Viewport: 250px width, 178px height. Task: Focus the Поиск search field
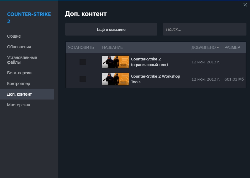[x=205, y=29]
